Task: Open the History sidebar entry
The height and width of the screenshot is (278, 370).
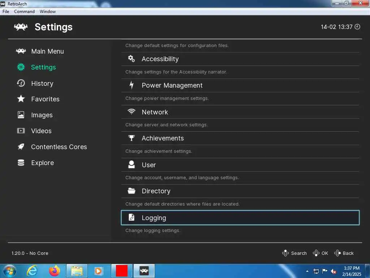Action: (42, 84)
